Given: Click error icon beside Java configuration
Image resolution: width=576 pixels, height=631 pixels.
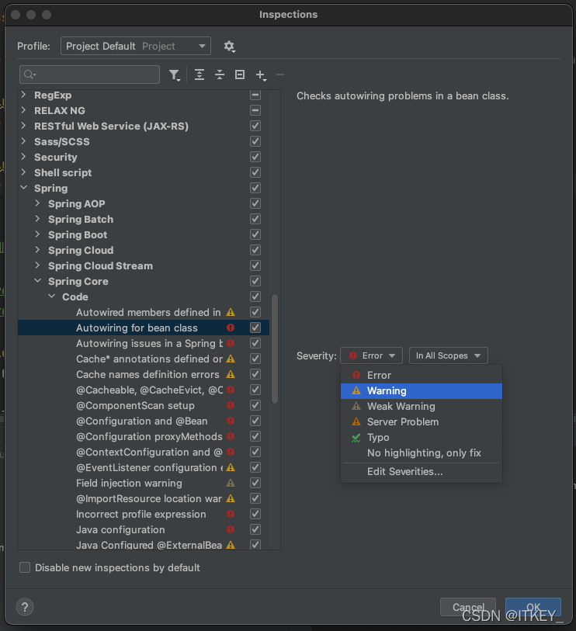Looking at the screenshot, I should [231, 529].
